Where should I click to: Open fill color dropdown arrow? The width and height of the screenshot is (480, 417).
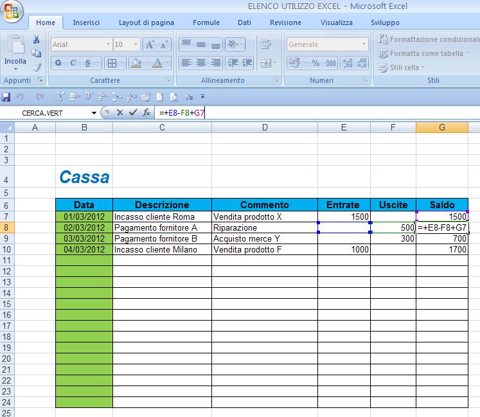point(146,63)
